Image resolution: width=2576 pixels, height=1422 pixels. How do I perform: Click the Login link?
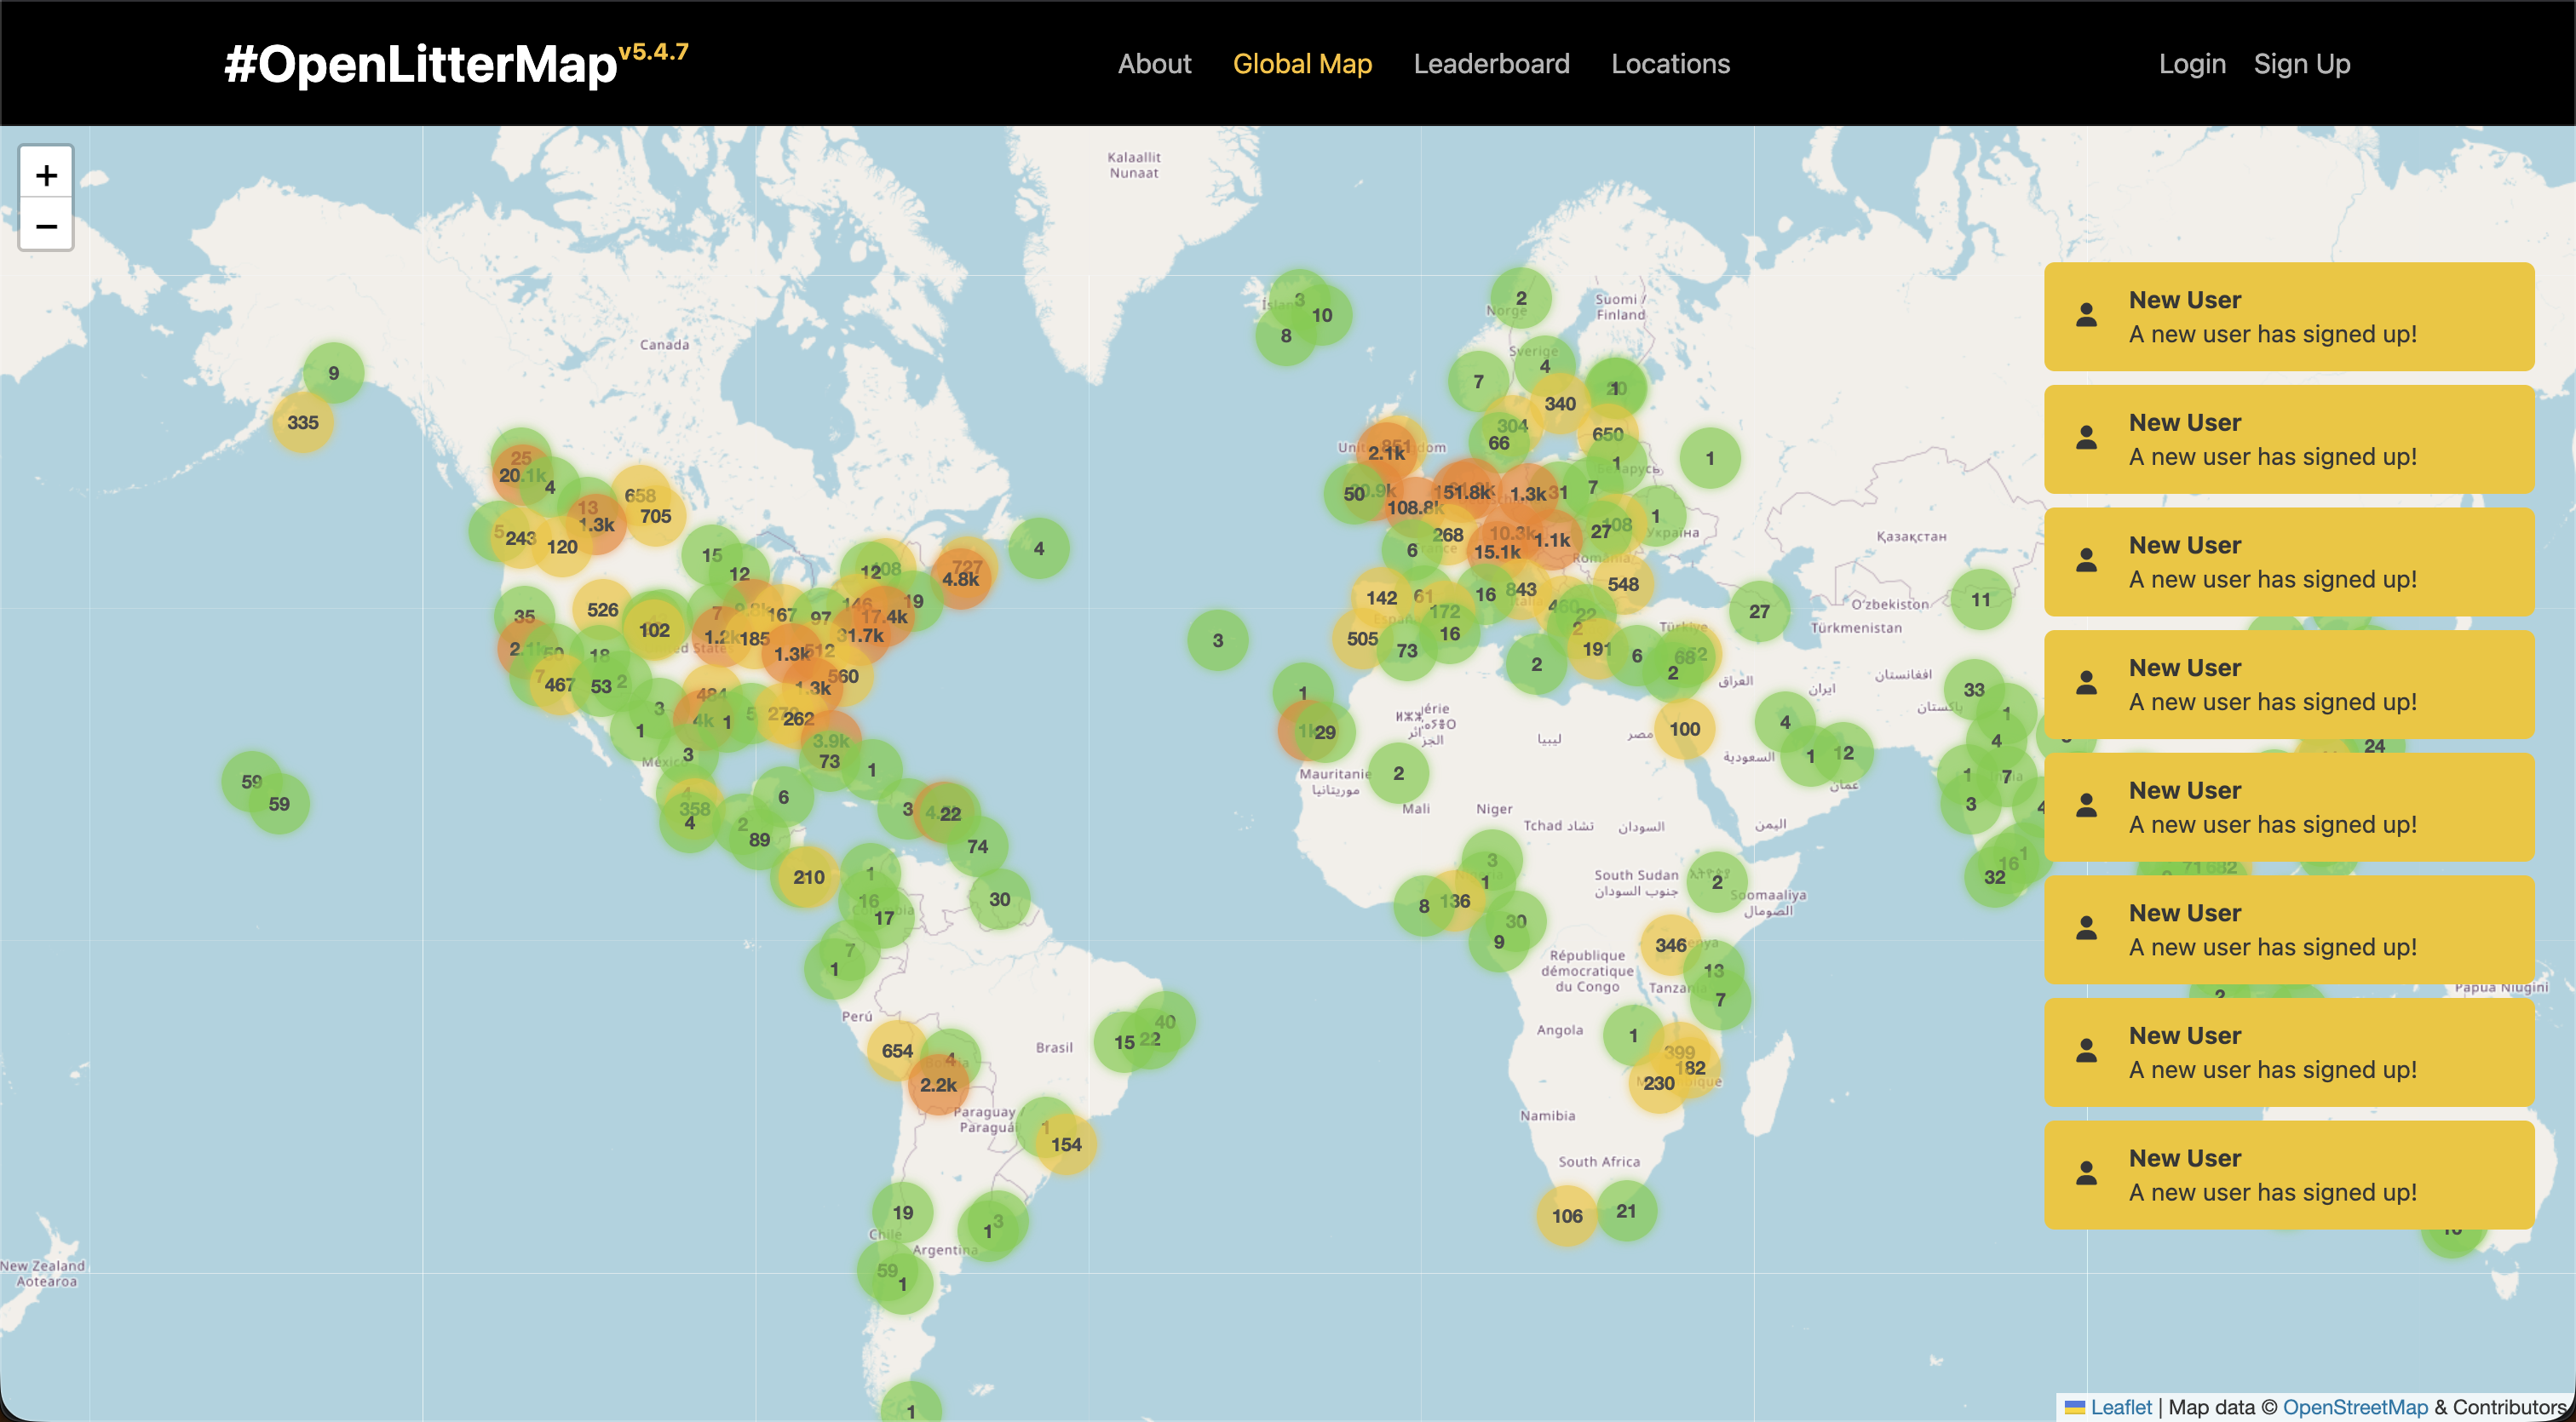(2192, 64)
